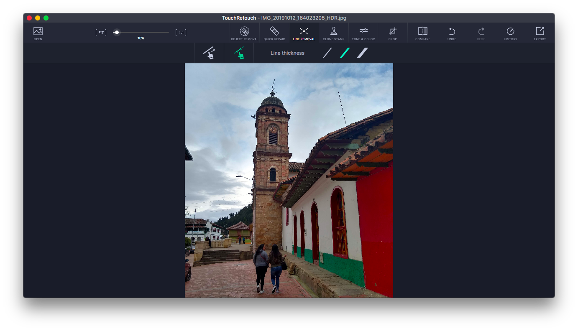Image resolution: width=578 pixels, height=331 pixels.
Task: Pick the thin line thickness
Action: pos(327,53)
